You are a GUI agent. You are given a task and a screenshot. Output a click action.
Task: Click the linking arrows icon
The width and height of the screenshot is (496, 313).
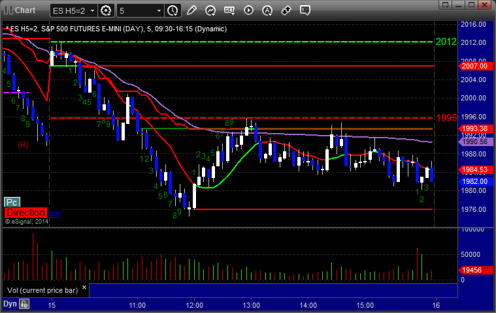(286, 10)
